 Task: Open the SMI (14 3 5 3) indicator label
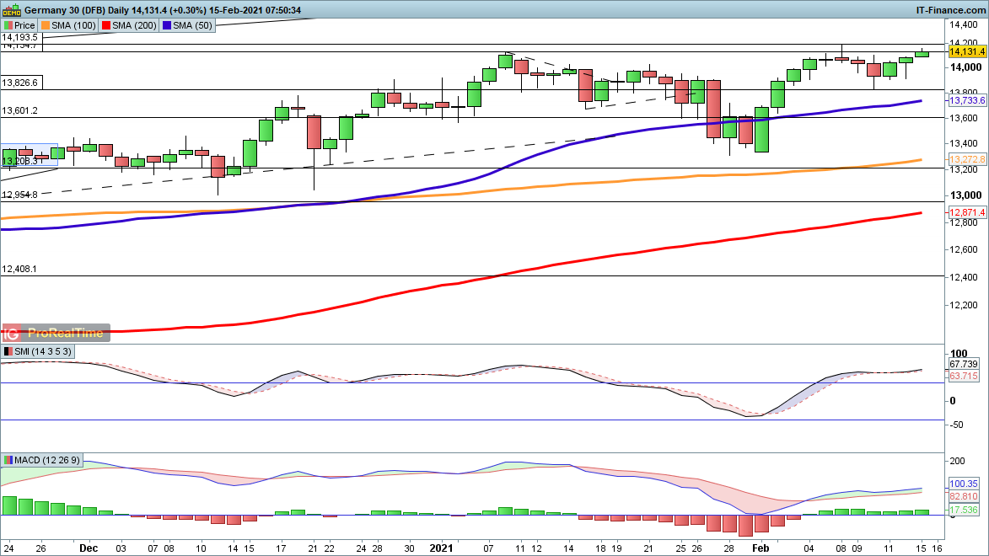(38, 350)
